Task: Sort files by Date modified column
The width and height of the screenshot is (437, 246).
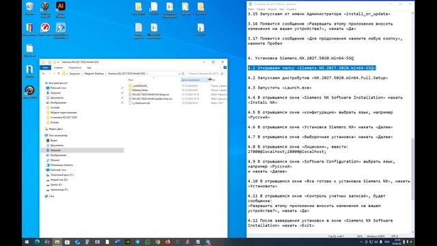Action: (194, 80)
